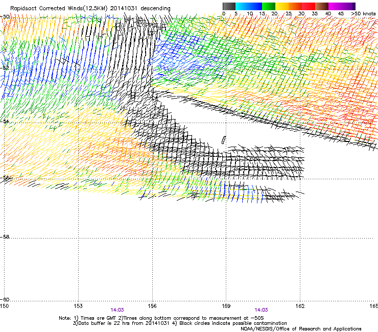Click 'Black circles indicate possible contamination' note

click(233, 323)
